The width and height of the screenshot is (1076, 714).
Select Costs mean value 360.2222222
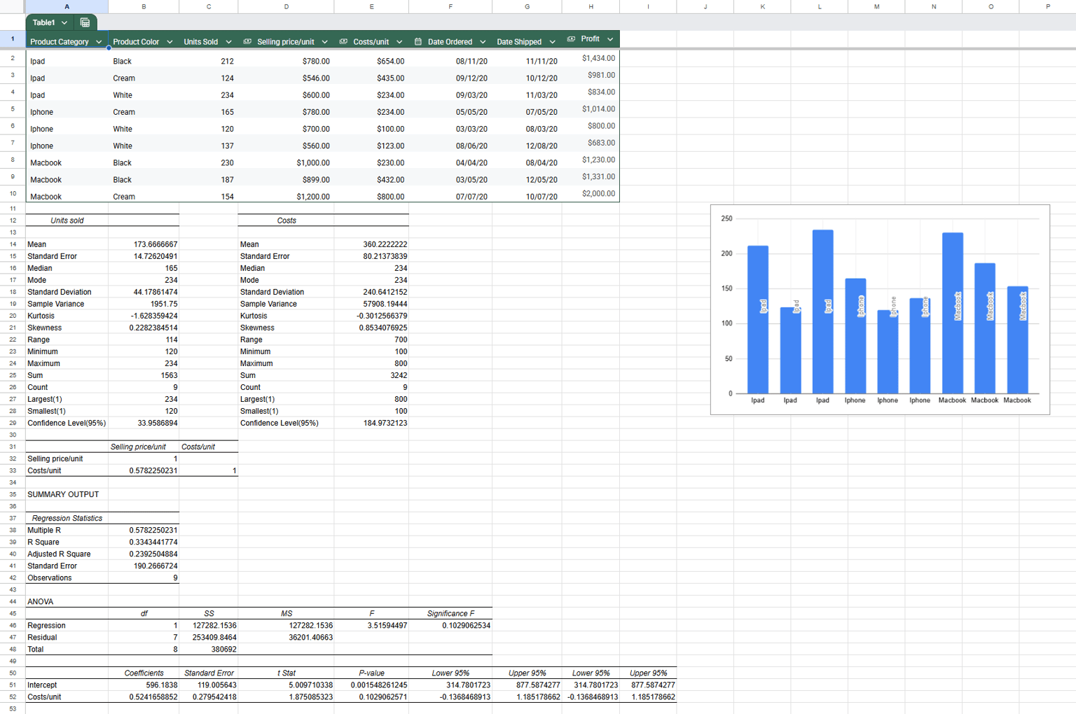tap(371, 244)
